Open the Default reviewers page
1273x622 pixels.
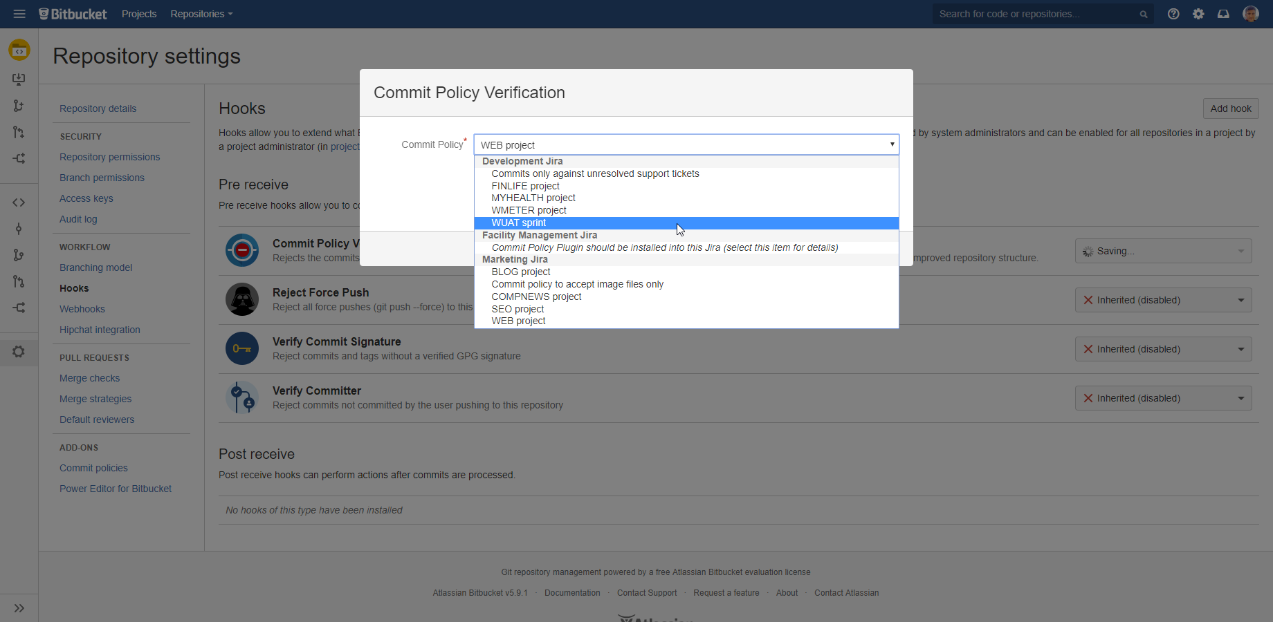[97, 420]
